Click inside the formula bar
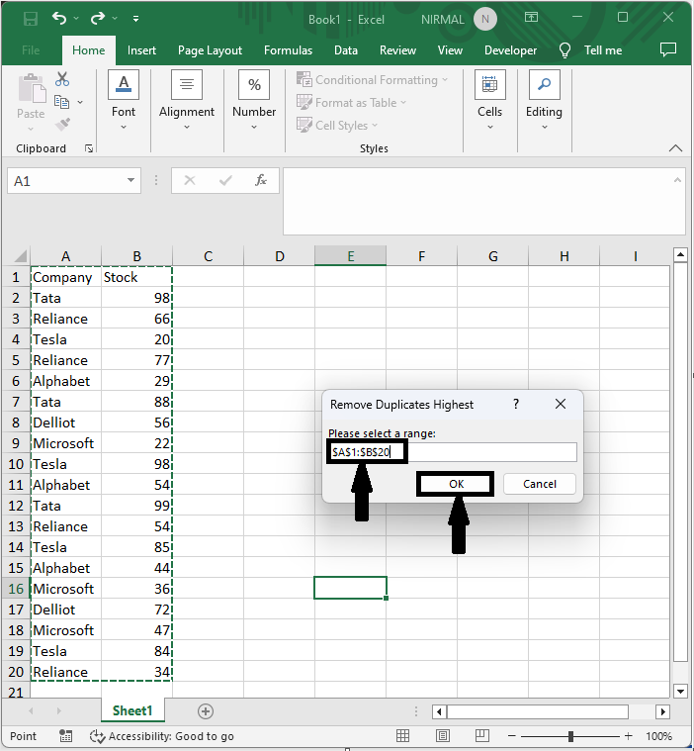 (478, 201)
